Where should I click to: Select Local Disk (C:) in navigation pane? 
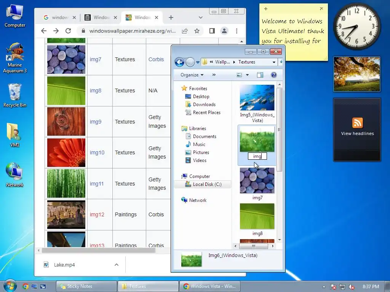(x=203, y=184)
